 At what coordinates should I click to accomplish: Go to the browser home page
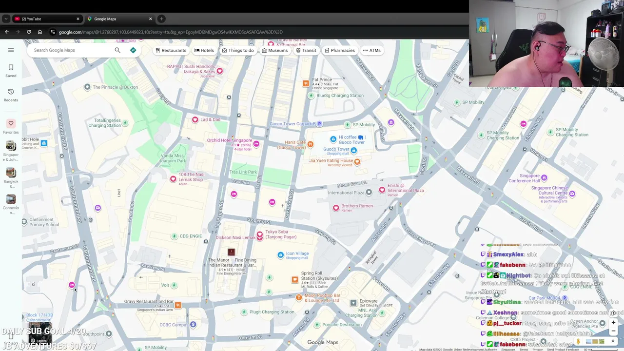40,32
